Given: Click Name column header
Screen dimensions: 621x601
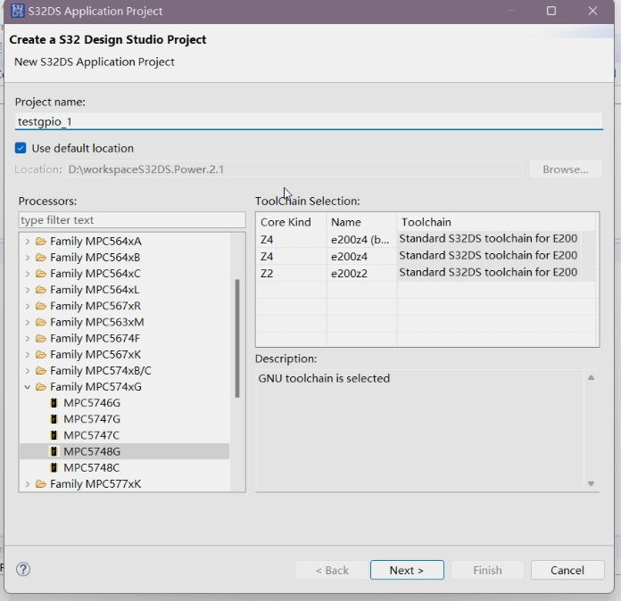Looking at the screenshot, I should [361, 222].
